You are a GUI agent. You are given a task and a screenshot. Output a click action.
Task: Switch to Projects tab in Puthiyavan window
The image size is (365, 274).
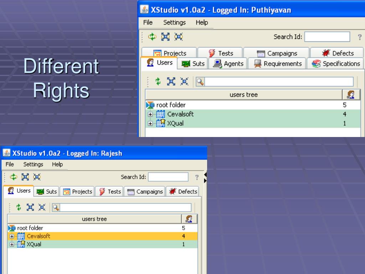click(169, 53)
